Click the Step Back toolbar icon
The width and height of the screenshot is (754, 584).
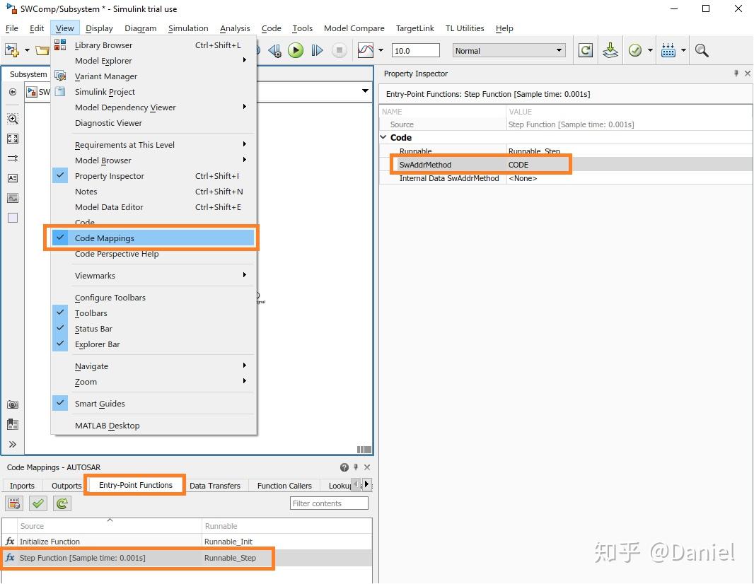click(274, 50)
